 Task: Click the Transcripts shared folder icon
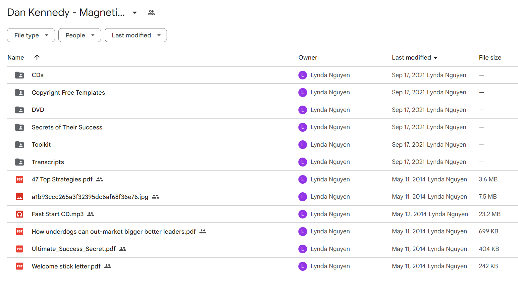pyautogui.click(x=20, y=162)
